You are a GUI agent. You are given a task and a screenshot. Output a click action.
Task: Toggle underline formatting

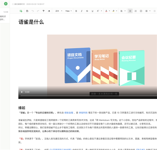(x=92, y=11)
